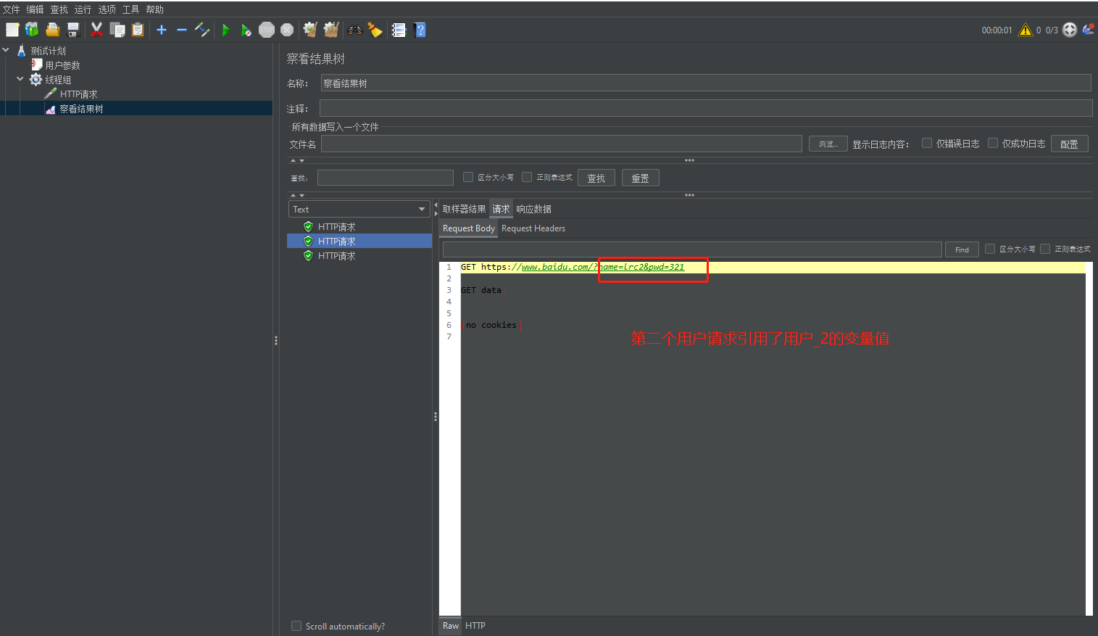Switch to the 取样器结果 tab
Viewport: 1098px width, 636px height.
coord(464,209)
